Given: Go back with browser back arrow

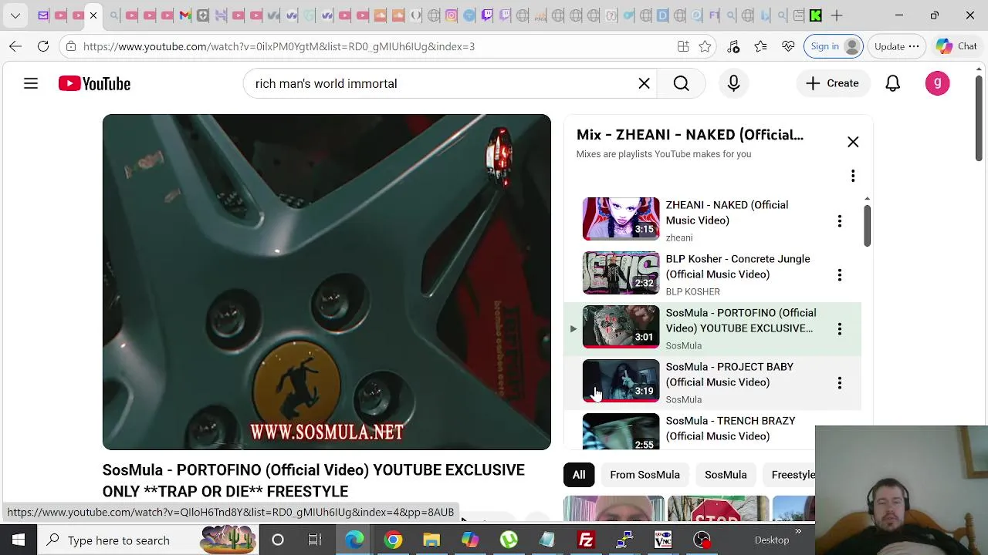Looking at the screenshot, I should [15, 46].
